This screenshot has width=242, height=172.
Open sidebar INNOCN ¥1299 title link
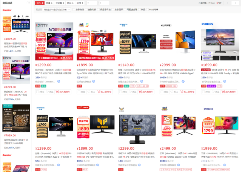tap(15, 93)
